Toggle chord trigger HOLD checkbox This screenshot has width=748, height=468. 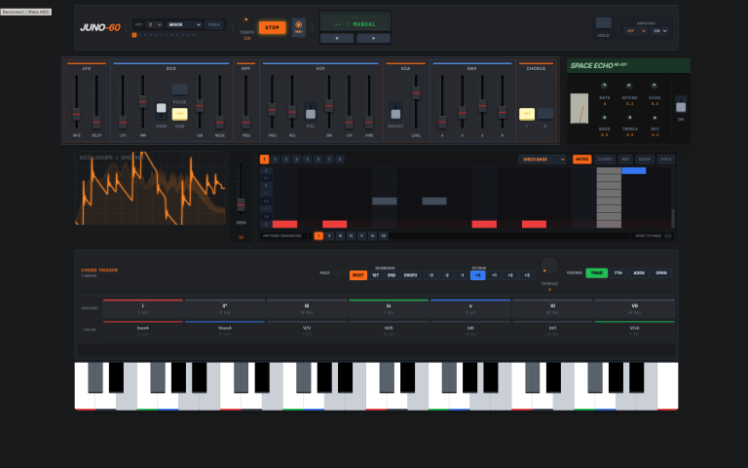tap(336, 273)
